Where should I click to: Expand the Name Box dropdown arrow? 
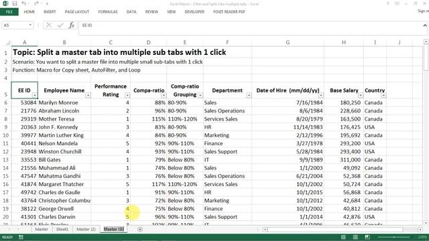coord(30,25)
